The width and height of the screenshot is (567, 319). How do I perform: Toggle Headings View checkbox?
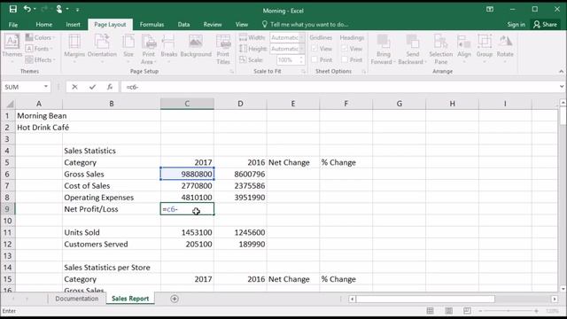[345, 49]
